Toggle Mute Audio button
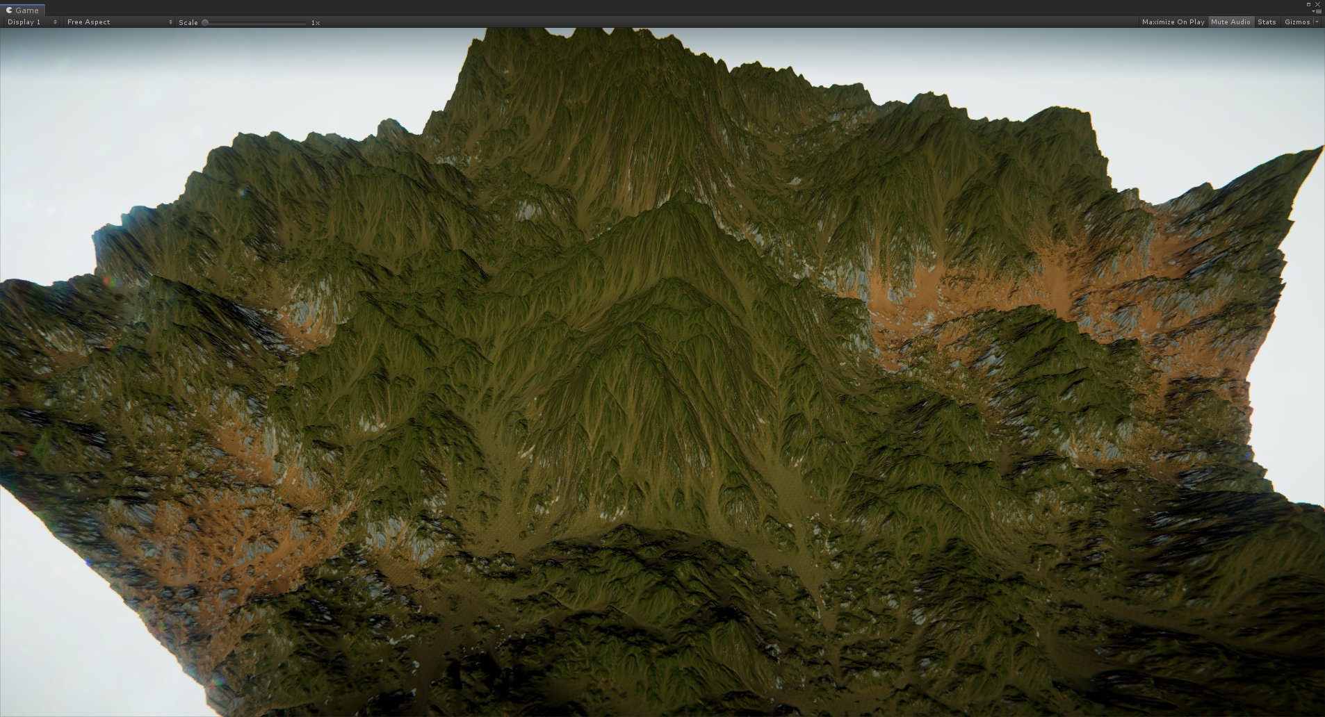1325x717 pixels. (x=1230, y=22)
